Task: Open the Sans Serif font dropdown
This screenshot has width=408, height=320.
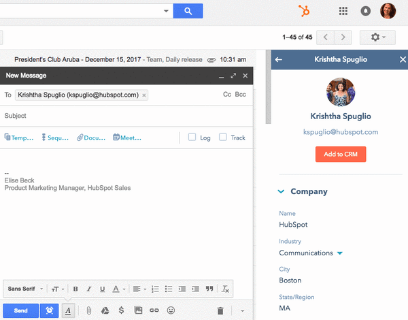Action: pyautogui.click(x=25, y=289)
